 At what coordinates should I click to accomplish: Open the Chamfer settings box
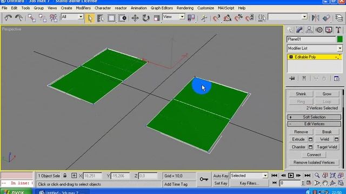pos(310,147)
